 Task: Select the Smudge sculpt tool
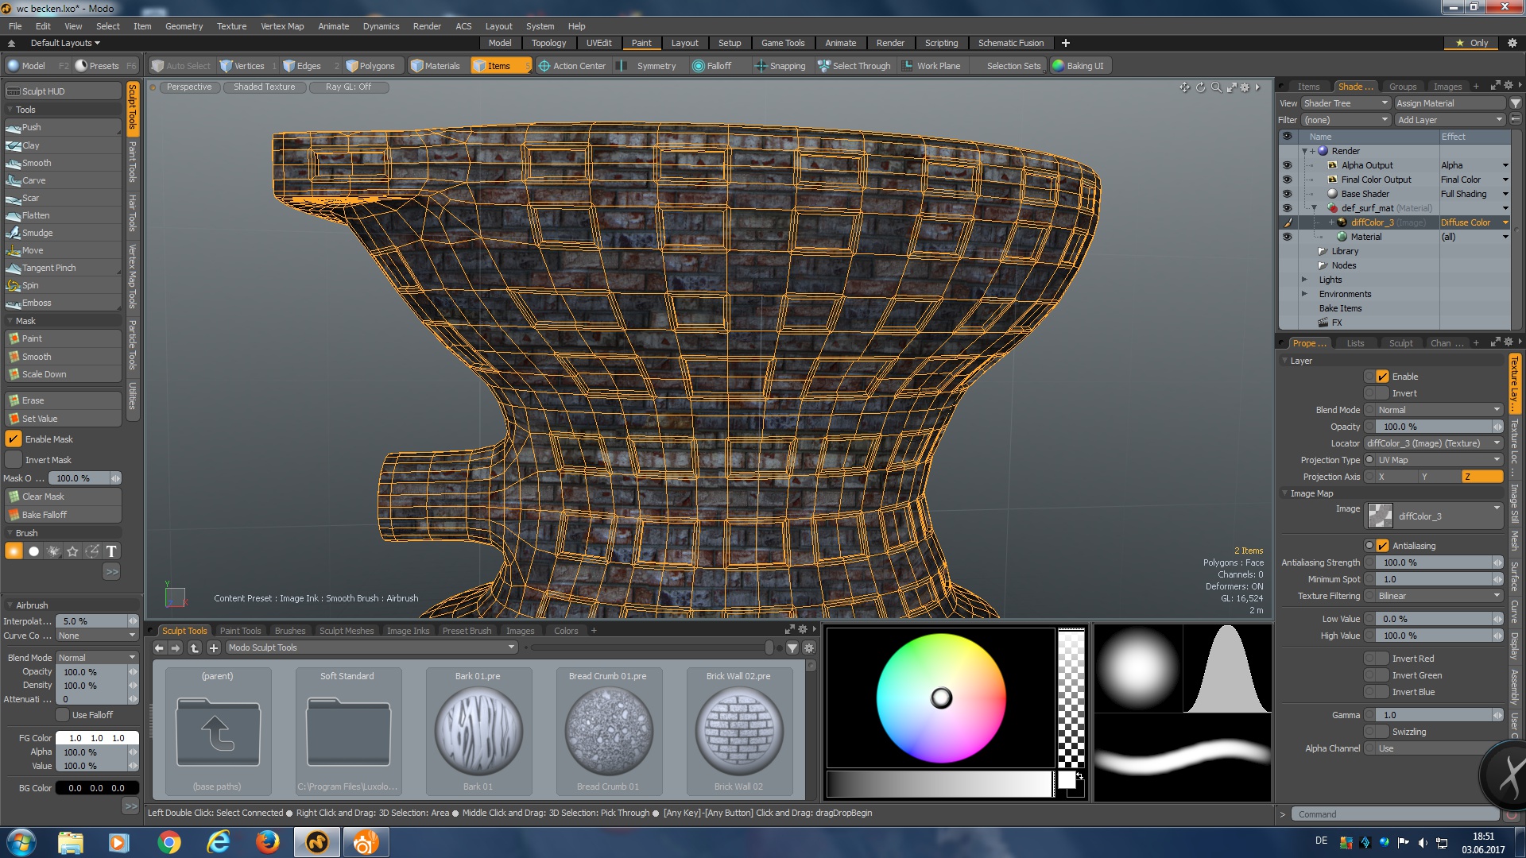pyautogui.click(x=37, y=233)
